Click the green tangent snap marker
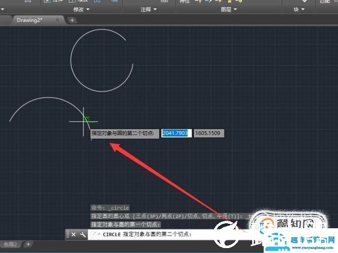The image size is (338, 253). click(87, 119)
